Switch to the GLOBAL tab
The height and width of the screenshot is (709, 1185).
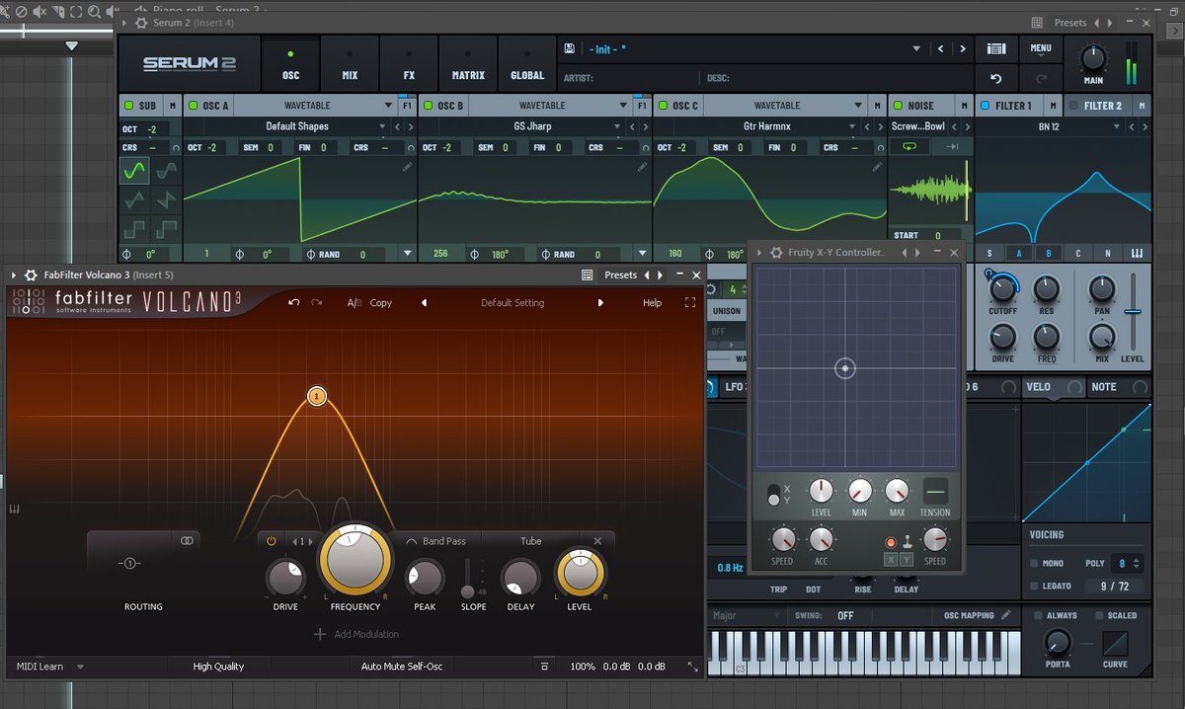pyautogui.click(x=527, y=65)
